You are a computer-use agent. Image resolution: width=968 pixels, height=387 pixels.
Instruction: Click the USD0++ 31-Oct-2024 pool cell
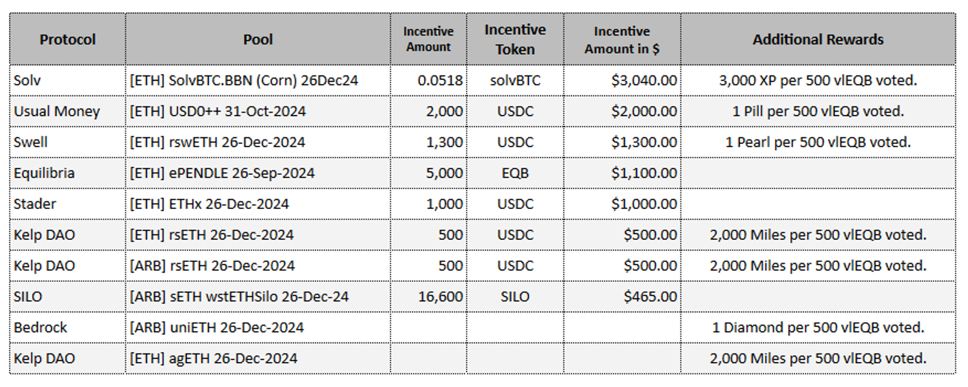click(x=257, y=112)
